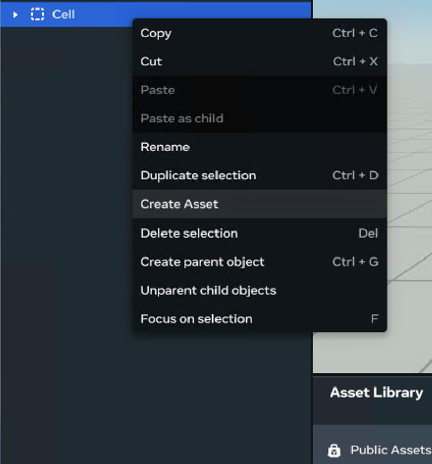Rename the Cell object

tap(165, 147)
